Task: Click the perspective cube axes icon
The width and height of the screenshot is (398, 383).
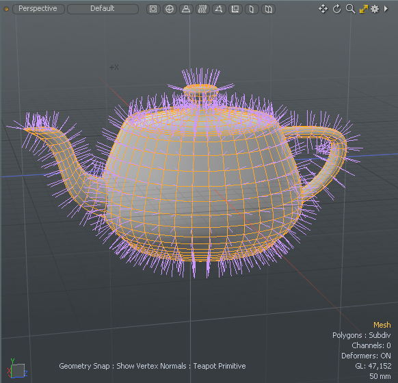Action: (219, 9)
